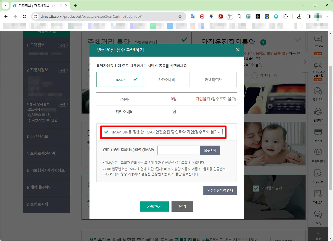Click the address bar URL
The height and width of the screenshot is (241, 333).
[91, 16]
